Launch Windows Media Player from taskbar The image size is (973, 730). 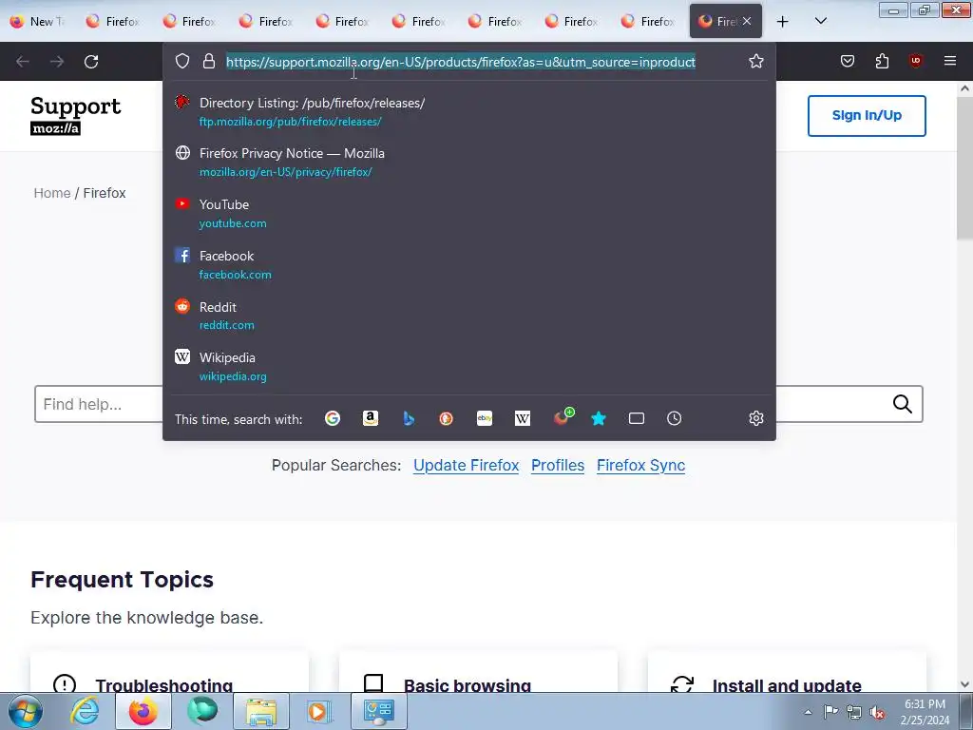(x=319, y=711)
